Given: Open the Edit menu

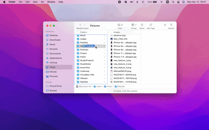Looking at the screenshot, I should coord(27,2).
